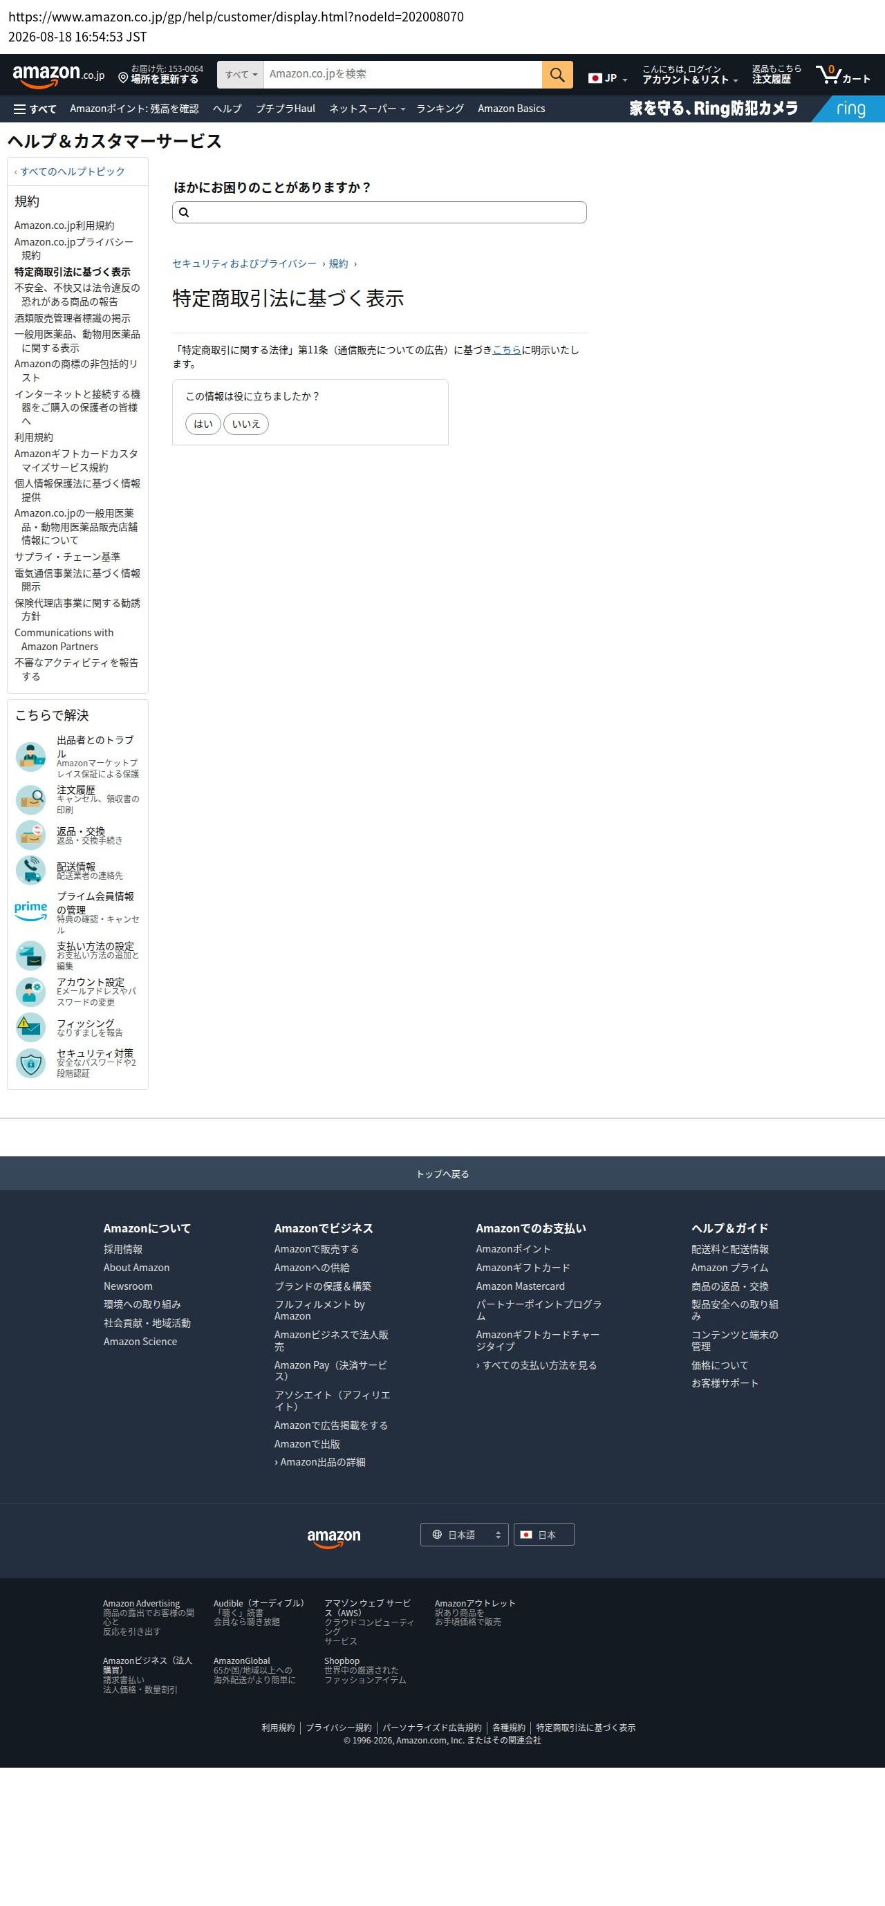The width and height of the screenshot is (885, 1906).
Task: Click Amazon Mastercard footer link
Action: (520, 1286)
